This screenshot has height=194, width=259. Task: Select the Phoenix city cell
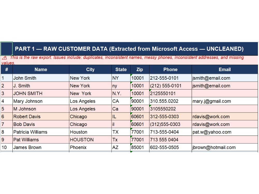click(90, 147)
